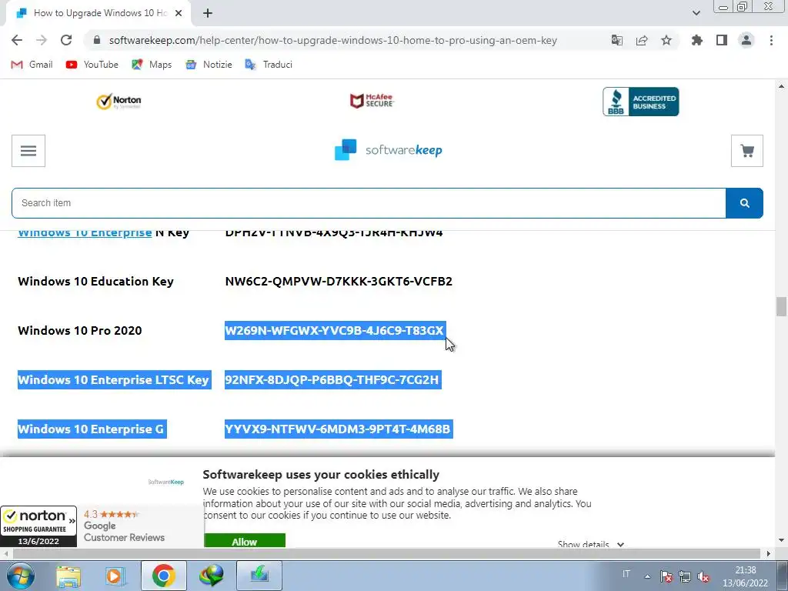788x591 pixels.
Task: Click the muted volume tray icon
Action: coord(703,576)
